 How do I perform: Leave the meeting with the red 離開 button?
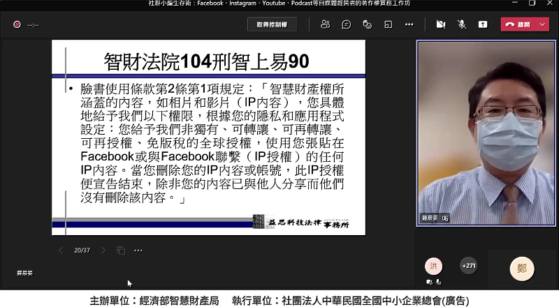click(518, 24)
